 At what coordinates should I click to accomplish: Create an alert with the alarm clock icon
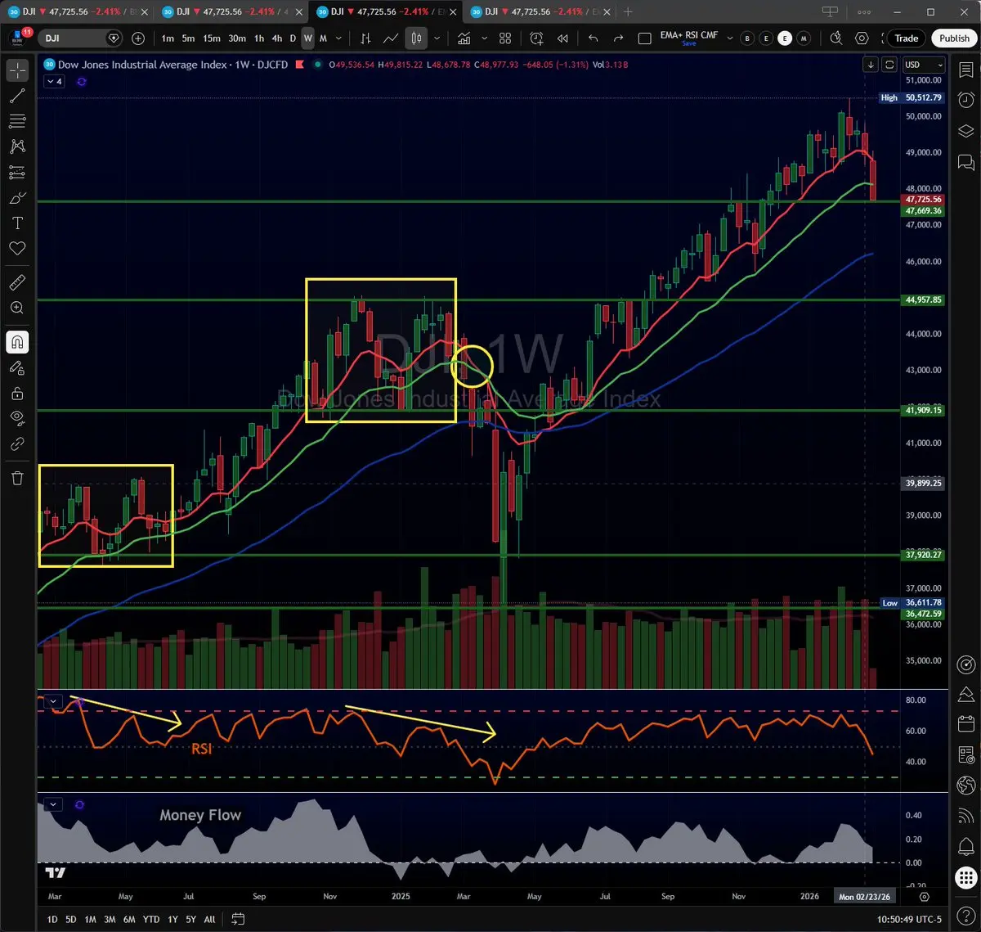[x=537, y=38]
